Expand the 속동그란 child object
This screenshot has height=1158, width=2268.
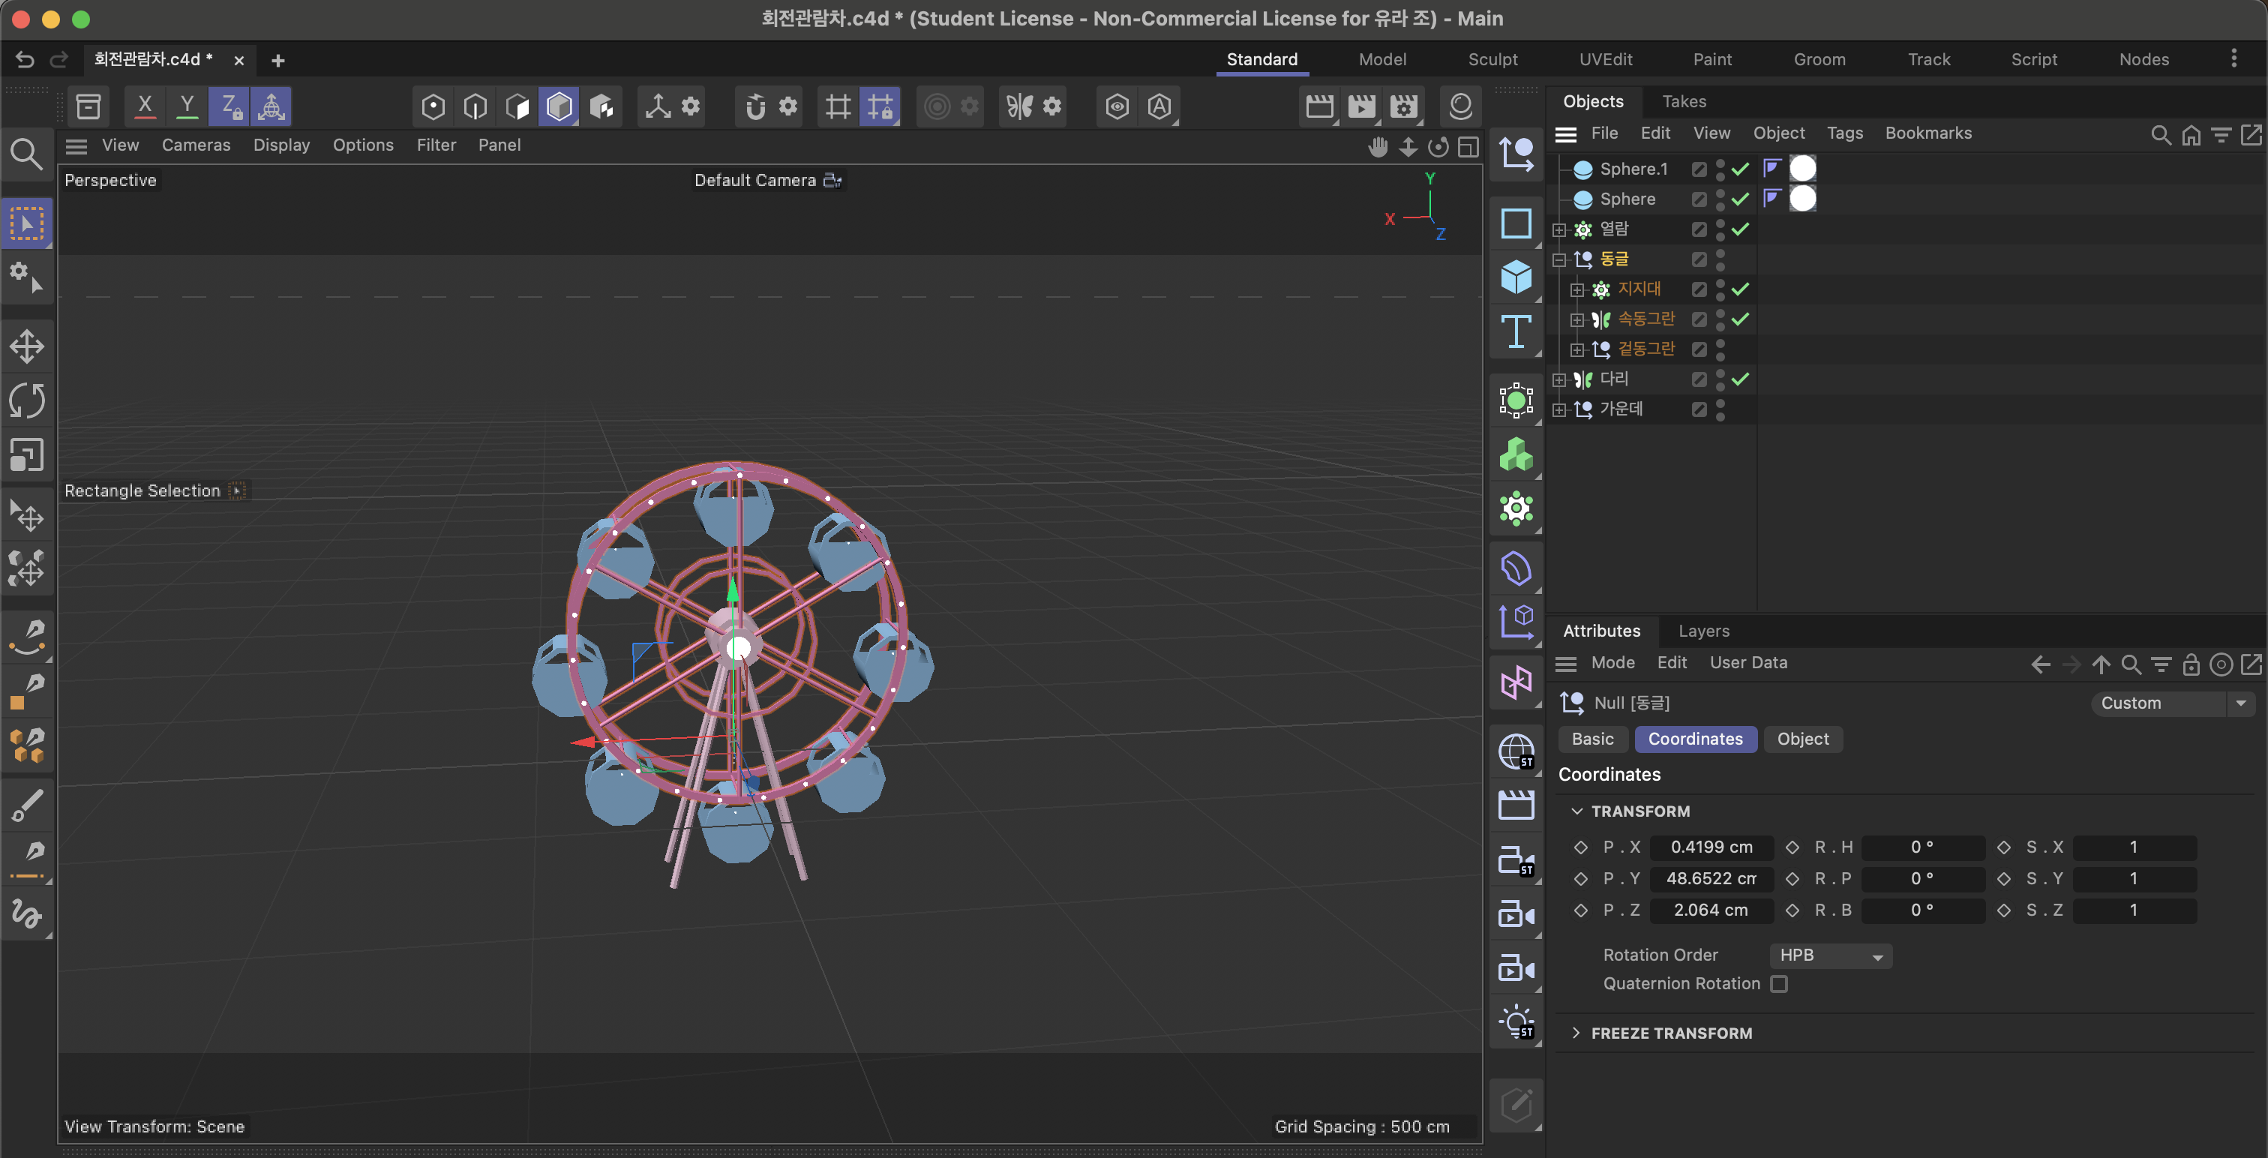(1576, 319)
